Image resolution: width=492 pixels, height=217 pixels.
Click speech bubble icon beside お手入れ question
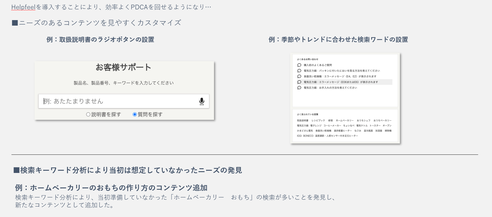pos(299,88)
